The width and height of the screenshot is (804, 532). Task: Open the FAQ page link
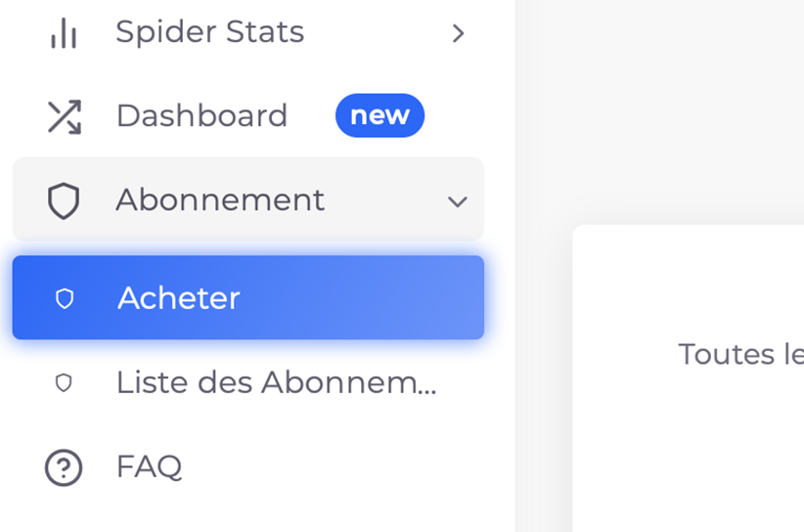tap(149, 466)
